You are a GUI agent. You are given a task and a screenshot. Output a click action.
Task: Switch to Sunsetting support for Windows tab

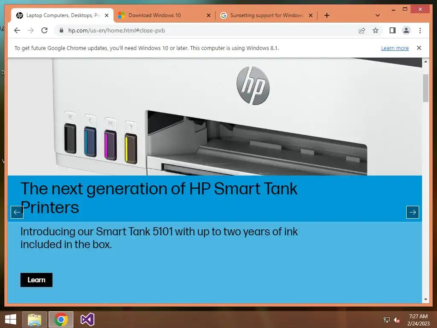266,15
